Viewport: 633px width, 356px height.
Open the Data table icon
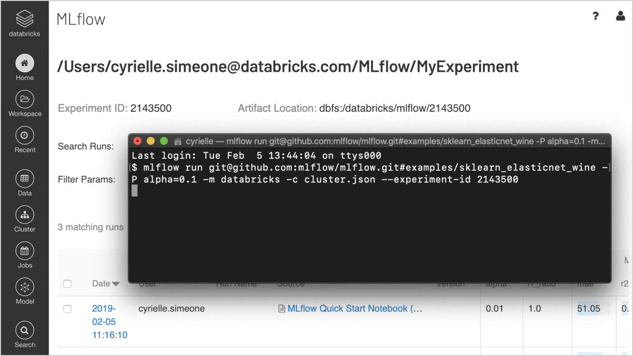tap(25, 178)
